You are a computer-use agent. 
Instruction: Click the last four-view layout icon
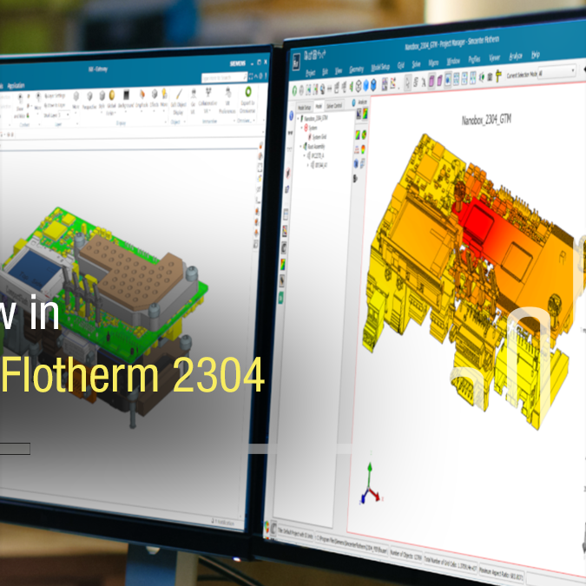pos(473,78)
